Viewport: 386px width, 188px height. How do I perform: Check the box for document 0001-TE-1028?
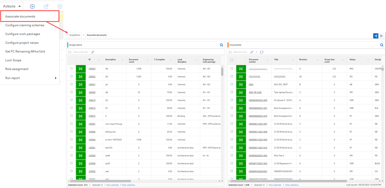(x=232, y=92)
